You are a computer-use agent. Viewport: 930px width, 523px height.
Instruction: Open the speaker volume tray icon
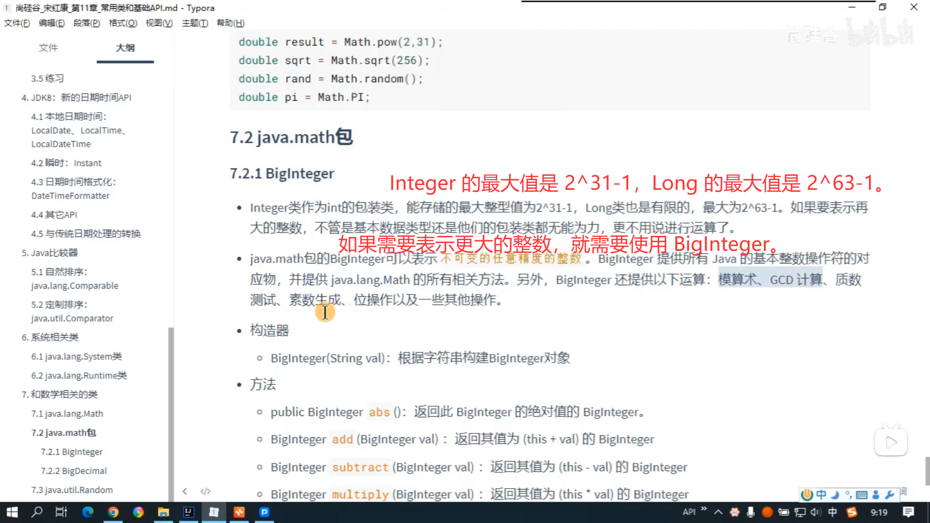tap(816, 512)
